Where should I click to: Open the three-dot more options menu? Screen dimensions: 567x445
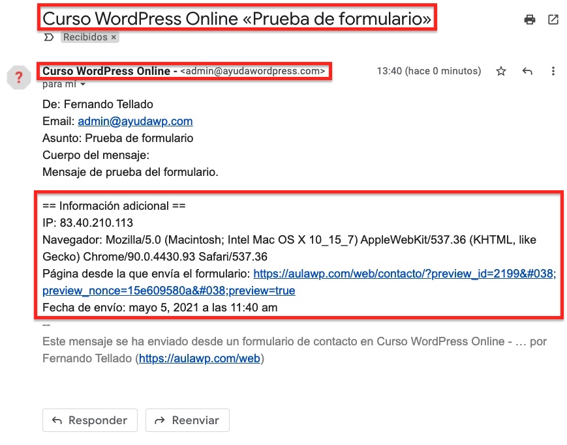tap(553, 71)
